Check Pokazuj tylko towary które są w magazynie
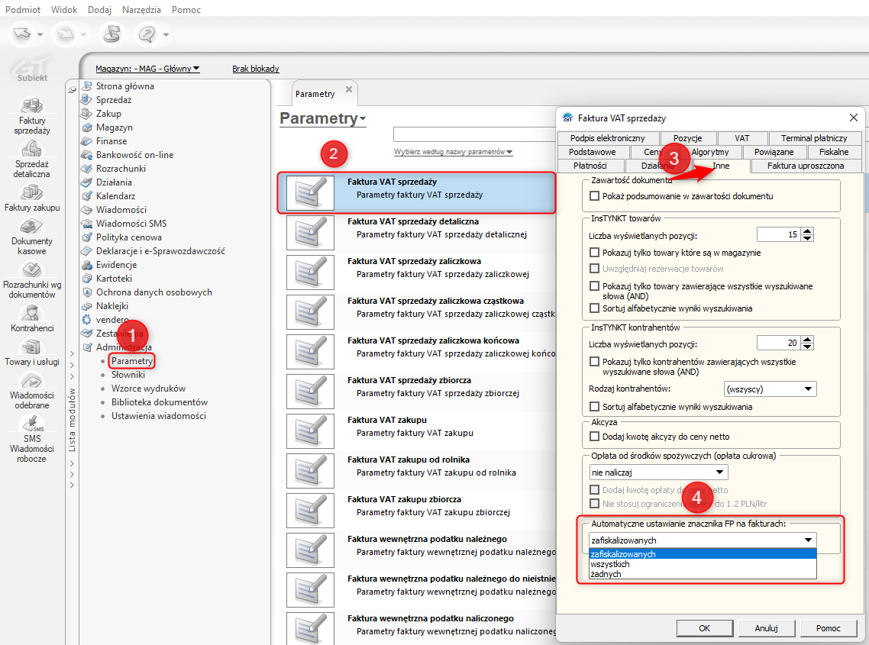869x645 pixels. coord(595,253)
